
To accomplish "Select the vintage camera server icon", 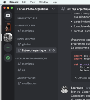I will pyautogui.click(x=8, y=27).
